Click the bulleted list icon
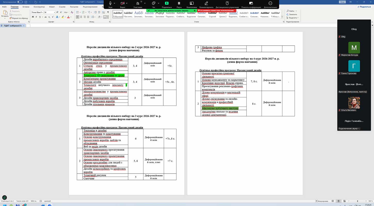Image resolution: width=374 pixels, height=206 pixels. [x=77, y=12]
